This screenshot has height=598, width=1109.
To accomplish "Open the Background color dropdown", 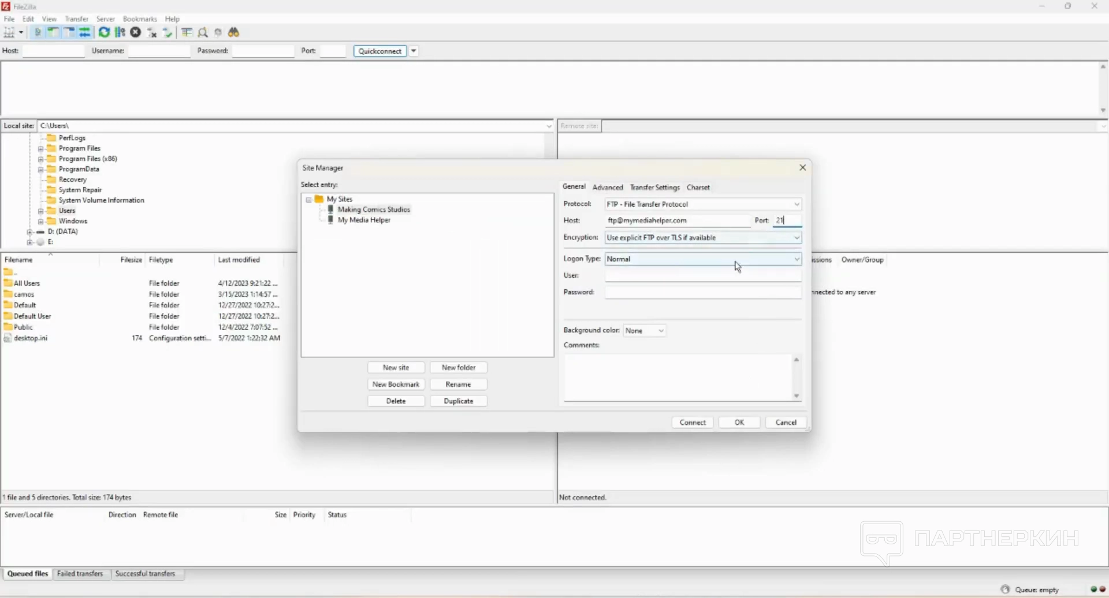I will pyautogui.click(x=645, y=331).
